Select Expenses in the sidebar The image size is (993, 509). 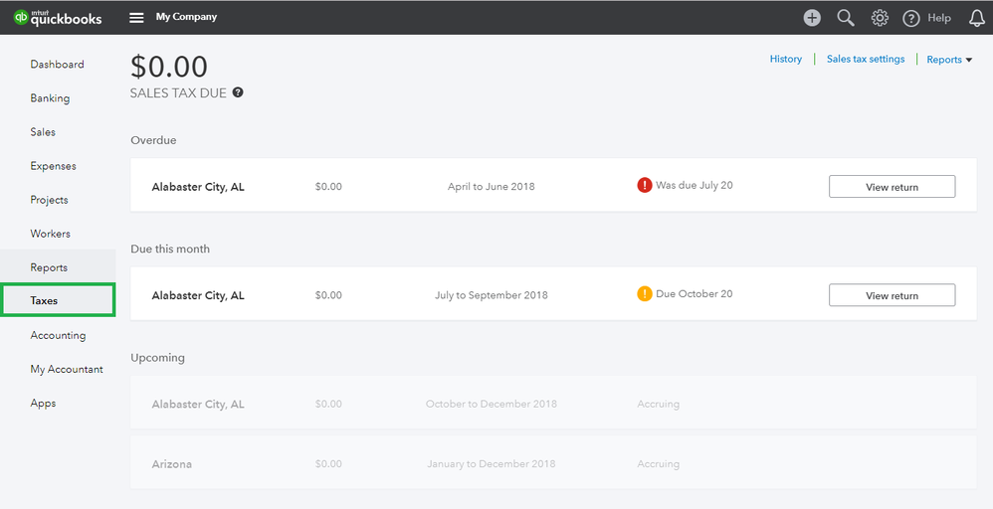click(53, 166)
